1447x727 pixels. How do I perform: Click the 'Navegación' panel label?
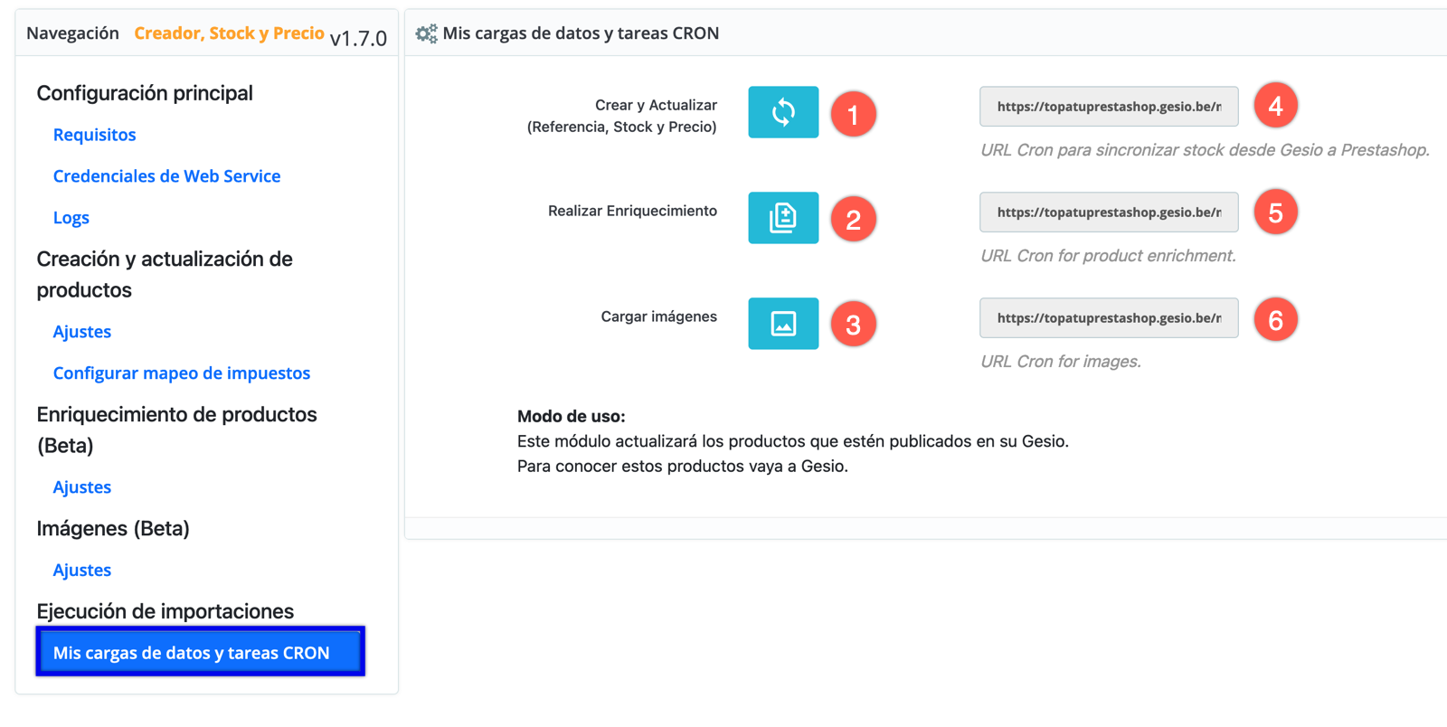tap(72, 33)
